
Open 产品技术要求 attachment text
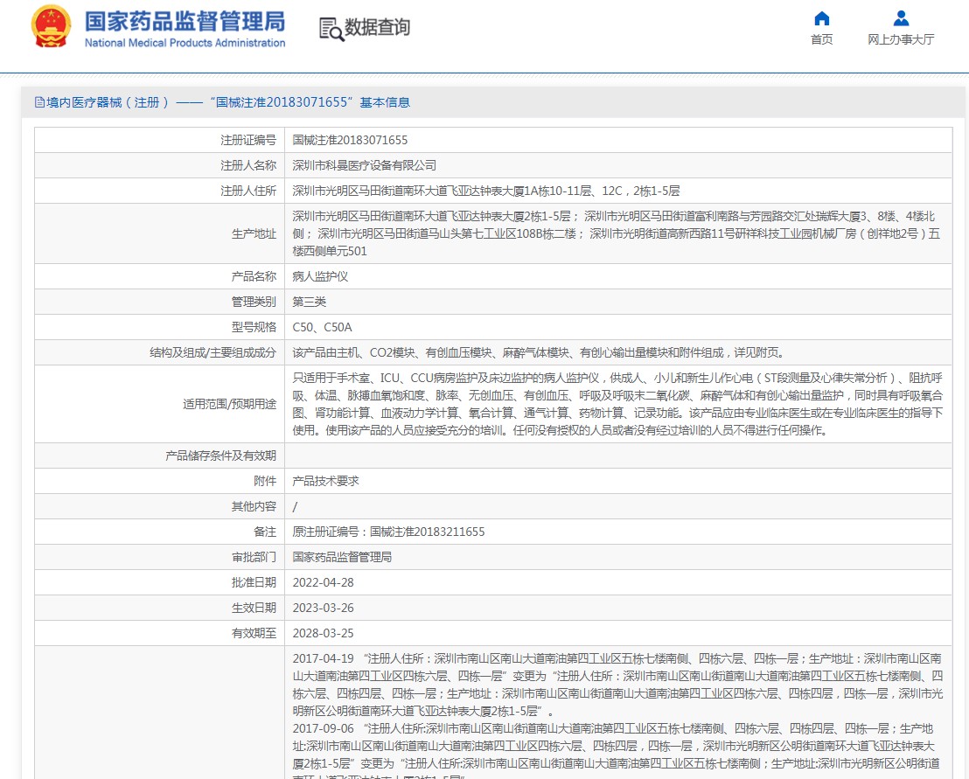click(325, 481)
